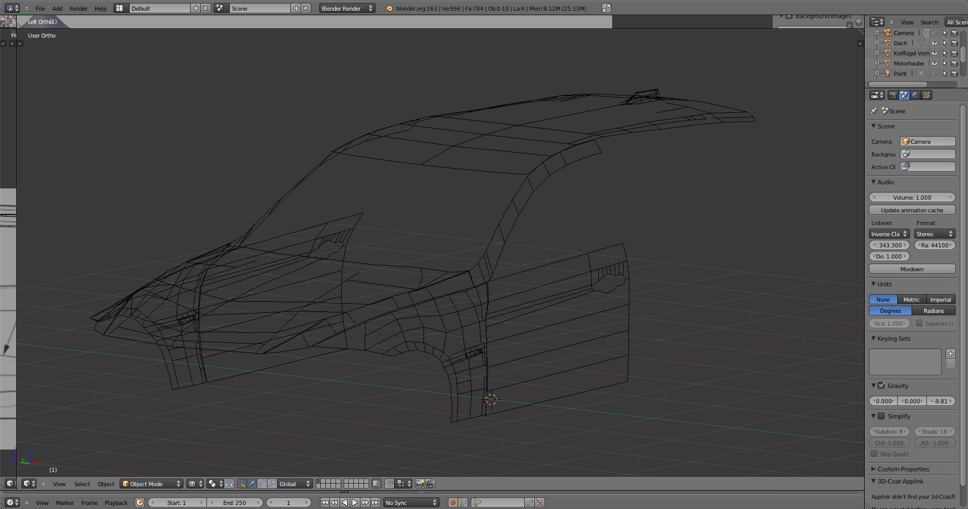Toggle automatic keyframe record button
The image size is (968, 509).
pos(452,502)
